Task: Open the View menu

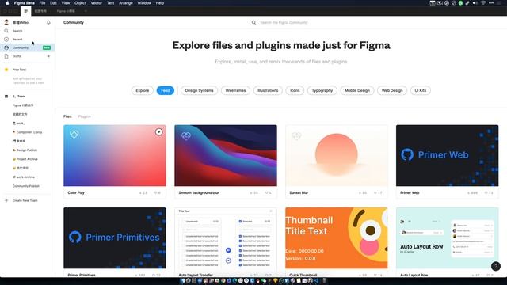Action: pos(66,3)
